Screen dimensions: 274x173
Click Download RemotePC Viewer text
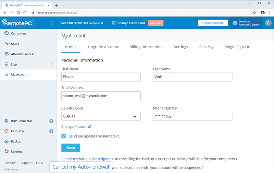(249, 23)
